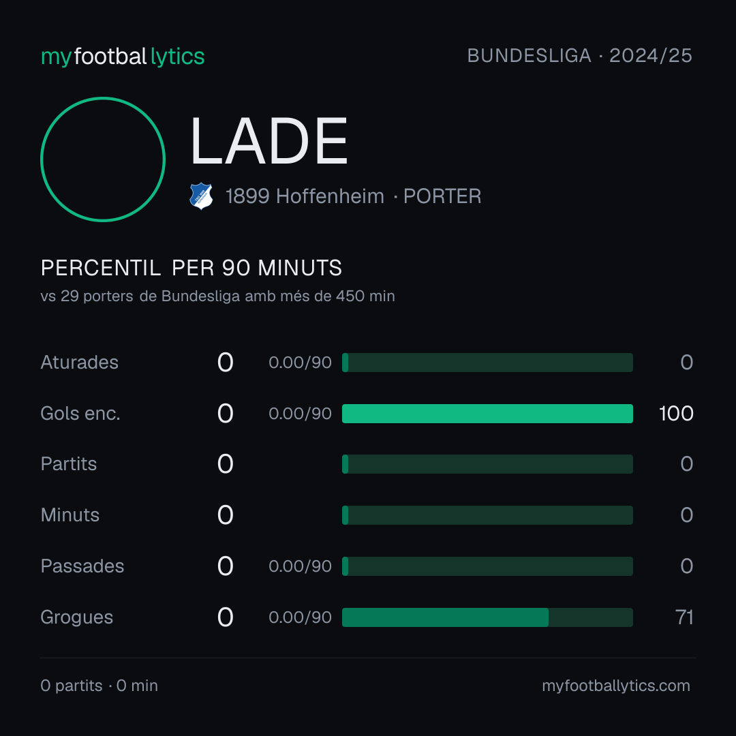Screen dimensions: 736x736
Task: Click the Aturades stat label
Action: [79, 363]
